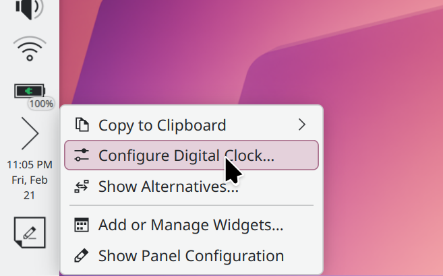The width and height of the screenshot is (443, 276).
Task: Select Show Alternatives... menu entry
Action: click(168, 186)
